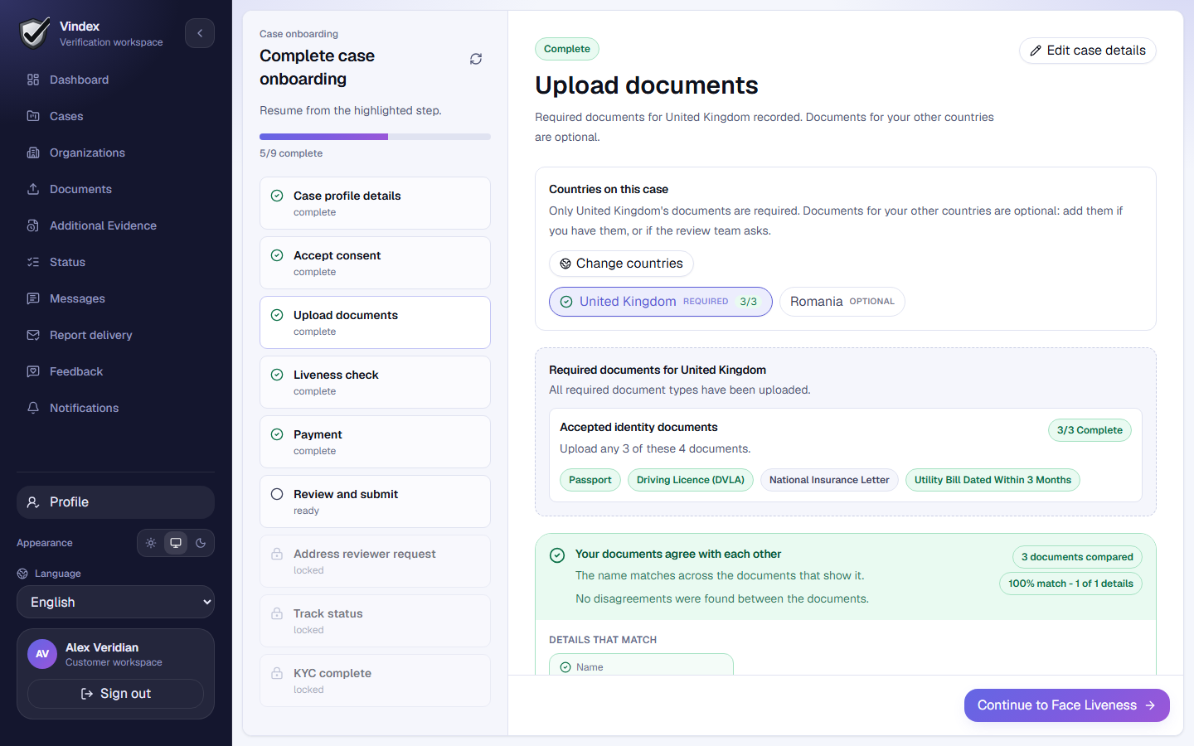The width and height of the screenshot is (1194, 746).
Task: Click Utility Bill Dated Within 3 Months chip
Action: (x=993, y=480)
